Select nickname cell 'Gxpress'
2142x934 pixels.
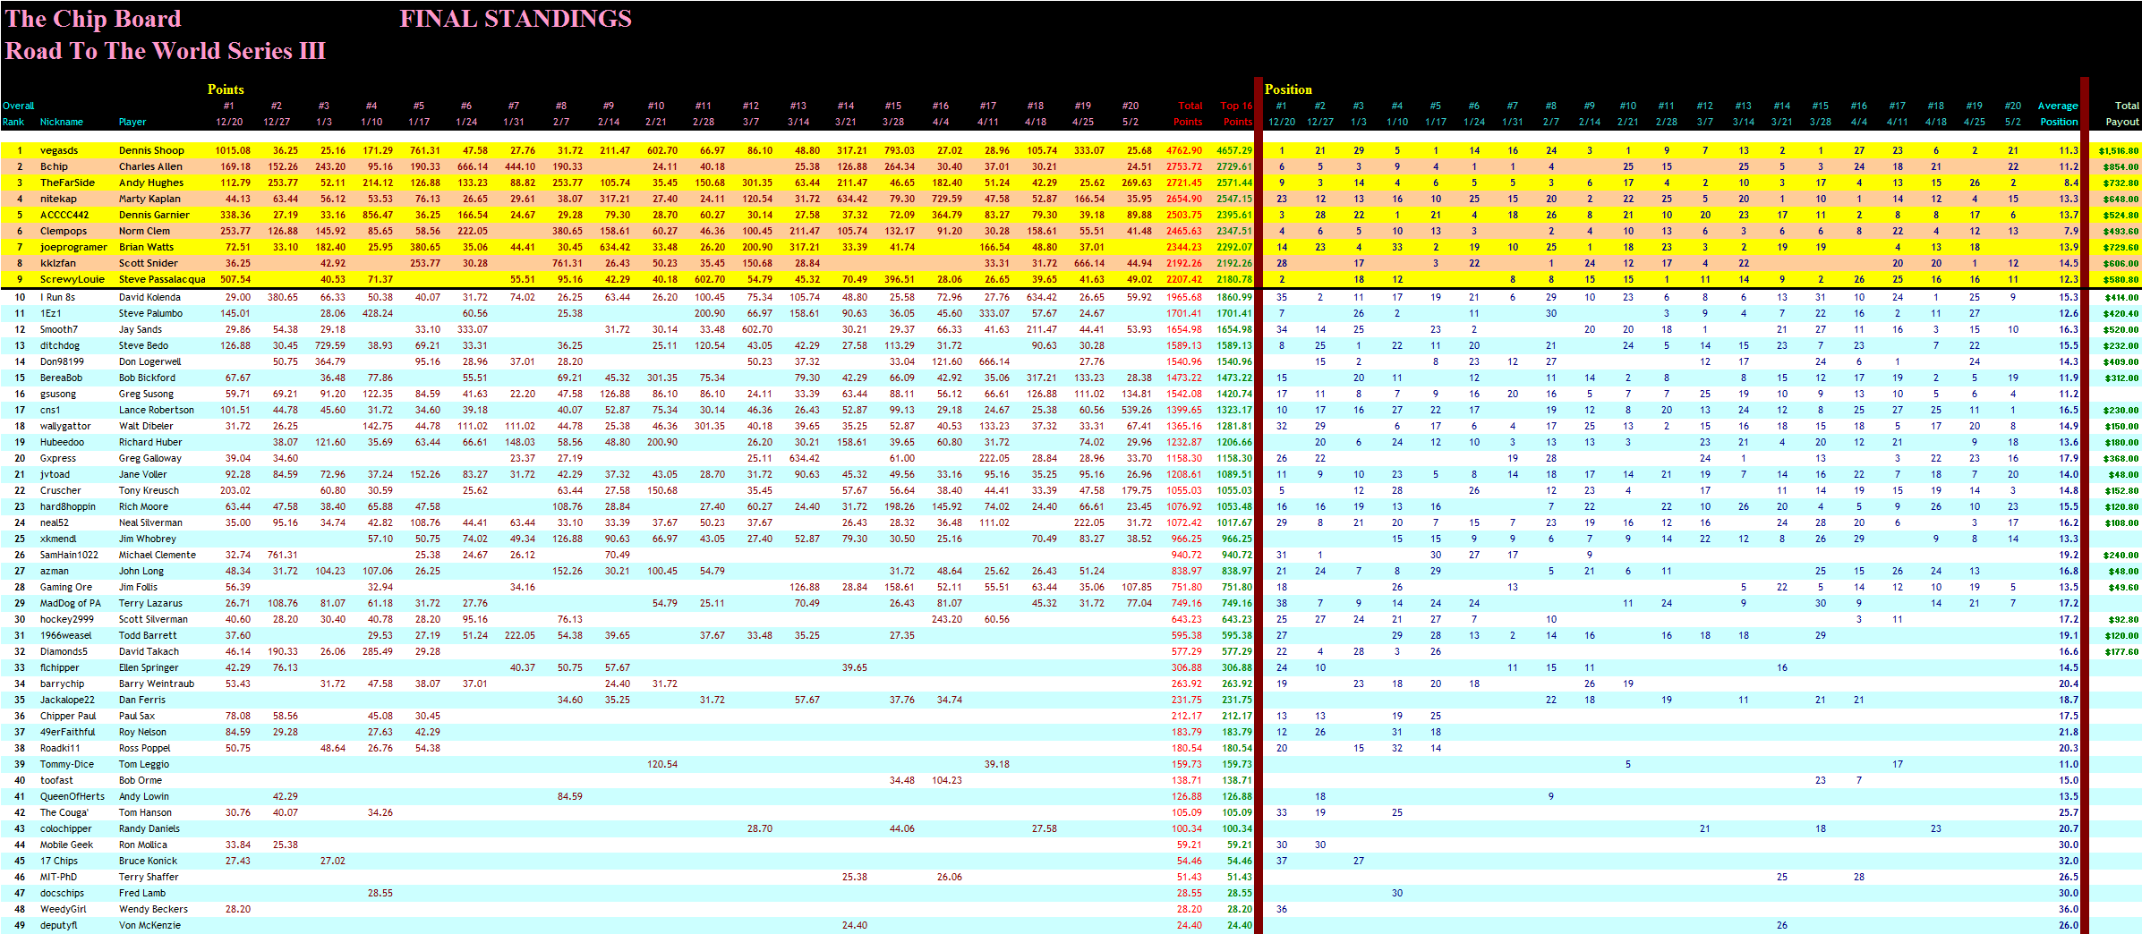click(x=58, y=459)
